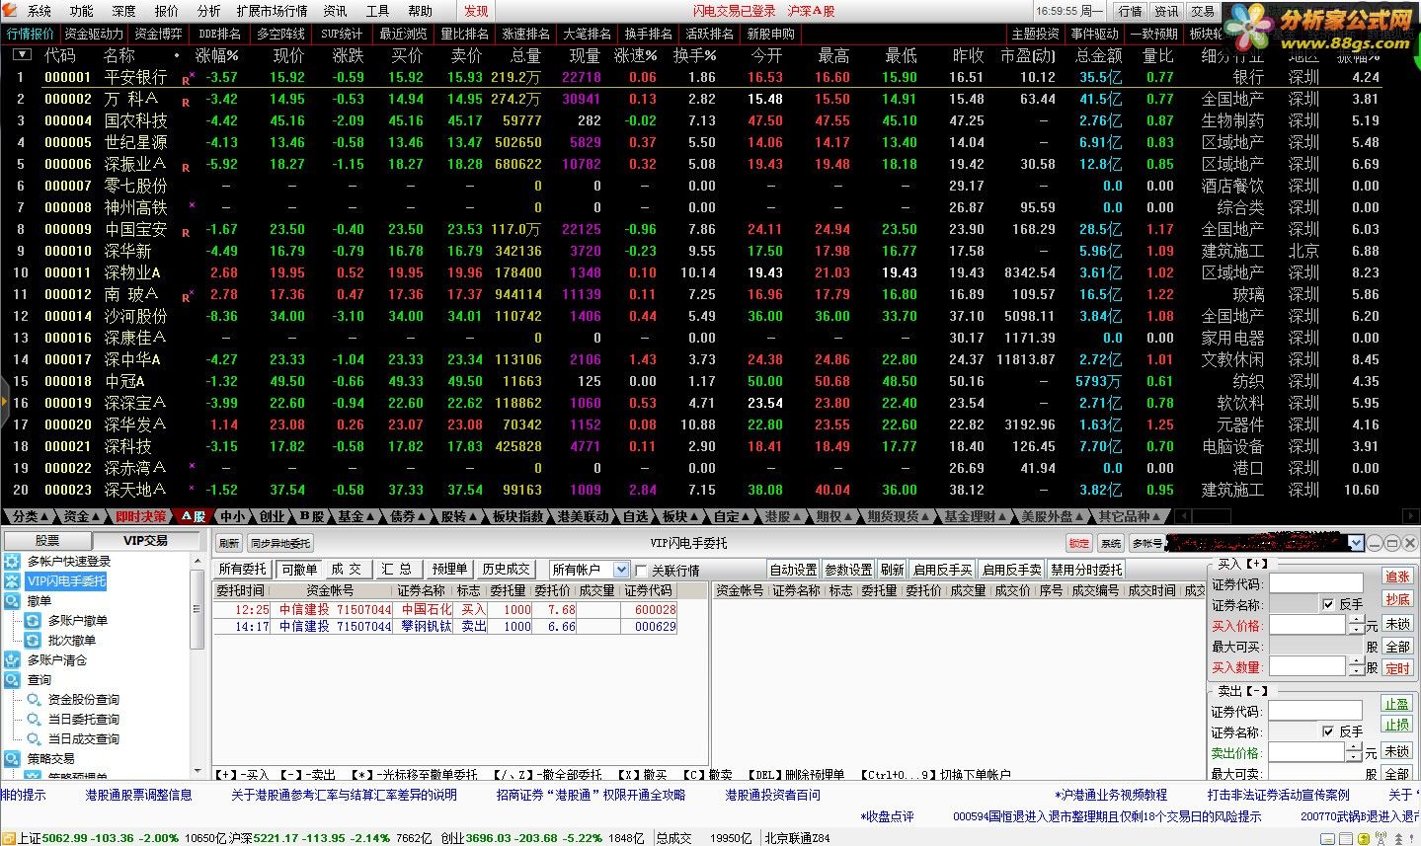Expand the 资金 bottom tab menu

[82, 516]
